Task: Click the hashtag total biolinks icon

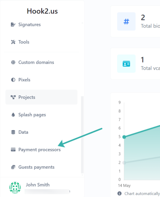Action: 126,21
